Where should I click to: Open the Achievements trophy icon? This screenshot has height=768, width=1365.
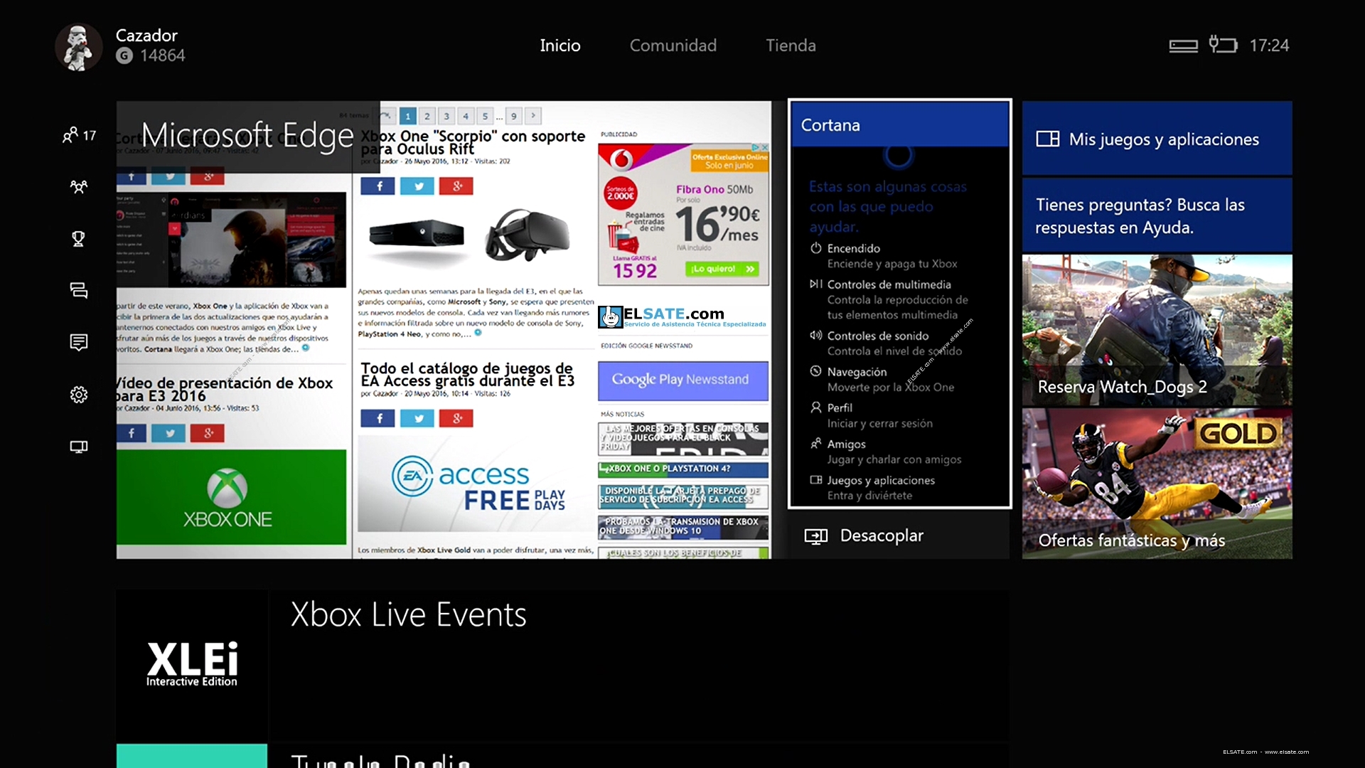tap(78, 239)
